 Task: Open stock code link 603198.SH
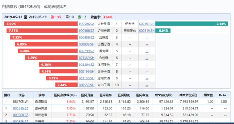pos(86,78)
